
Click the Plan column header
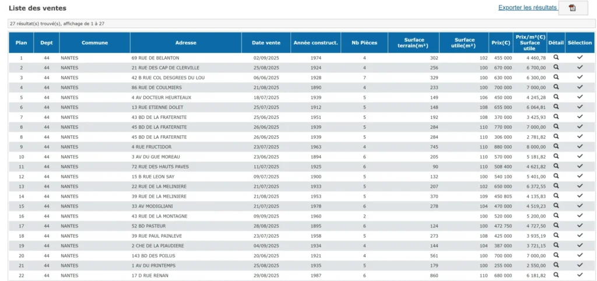pyautogui.click(x=22, y=43)
